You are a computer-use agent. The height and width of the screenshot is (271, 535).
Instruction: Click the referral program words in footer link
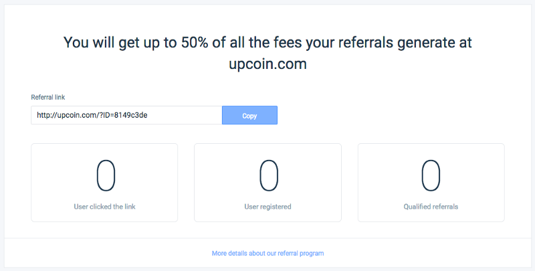coord(300,253)
